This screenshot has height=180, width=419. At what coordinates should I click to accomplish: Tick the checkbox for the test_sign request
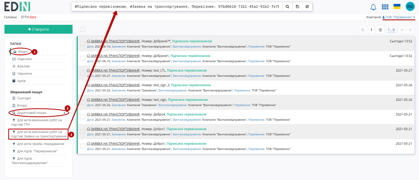[83, 102]
